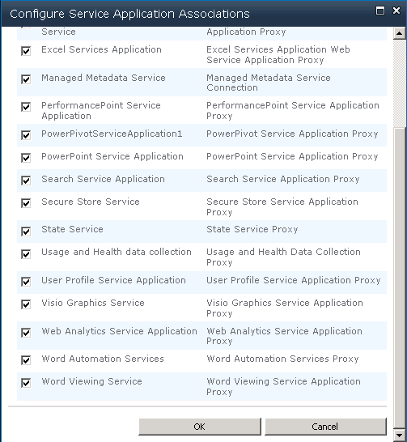
Task: Click PowerPivot Service Application Proxy text
Action: (292, 134)
